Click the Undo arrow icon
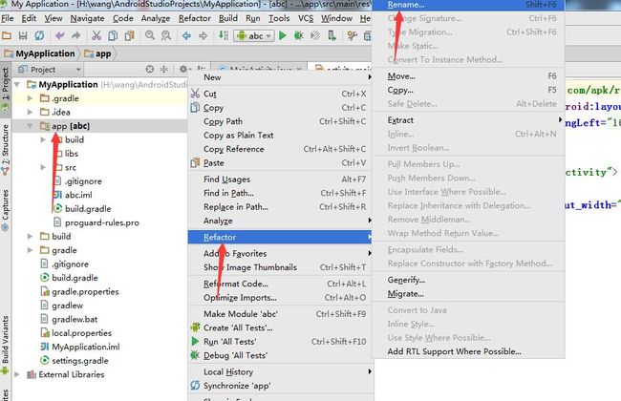The width and height of the screenshot is (621, 401). click(60, 35)
